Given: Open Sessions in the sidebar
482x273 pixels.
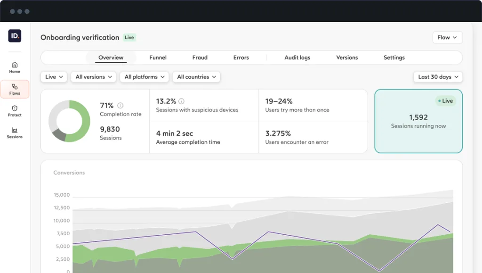Looking at the screenshot, I should pyautogui.click(x=15, y=133).
